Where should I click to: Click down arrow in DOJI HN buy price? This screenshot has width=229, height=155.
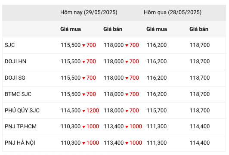(x=84, y=62)
